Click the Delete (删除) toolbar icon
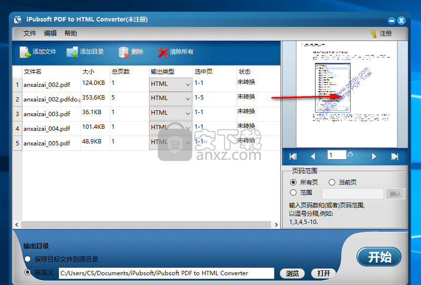 tap(124, 52)
